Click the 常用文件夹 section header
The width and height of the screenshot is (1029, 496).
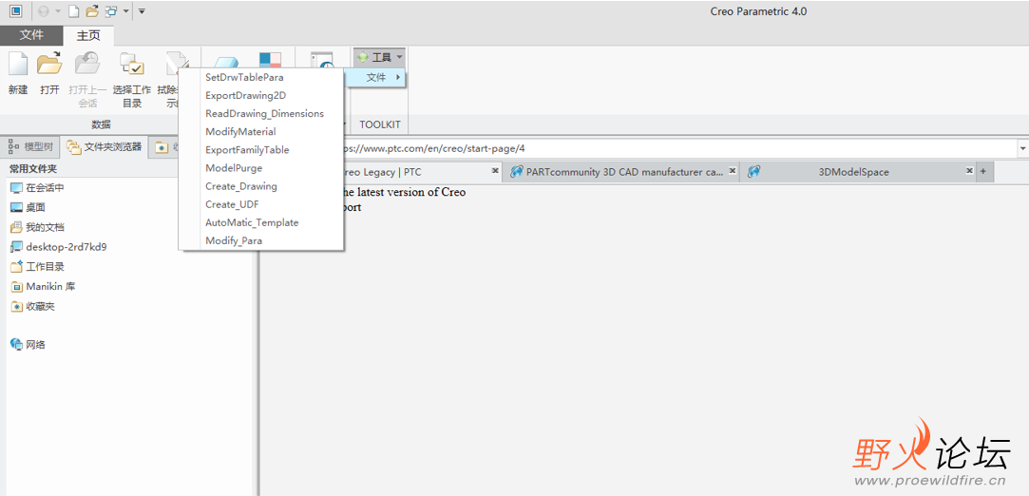click(x=33, y=168)
